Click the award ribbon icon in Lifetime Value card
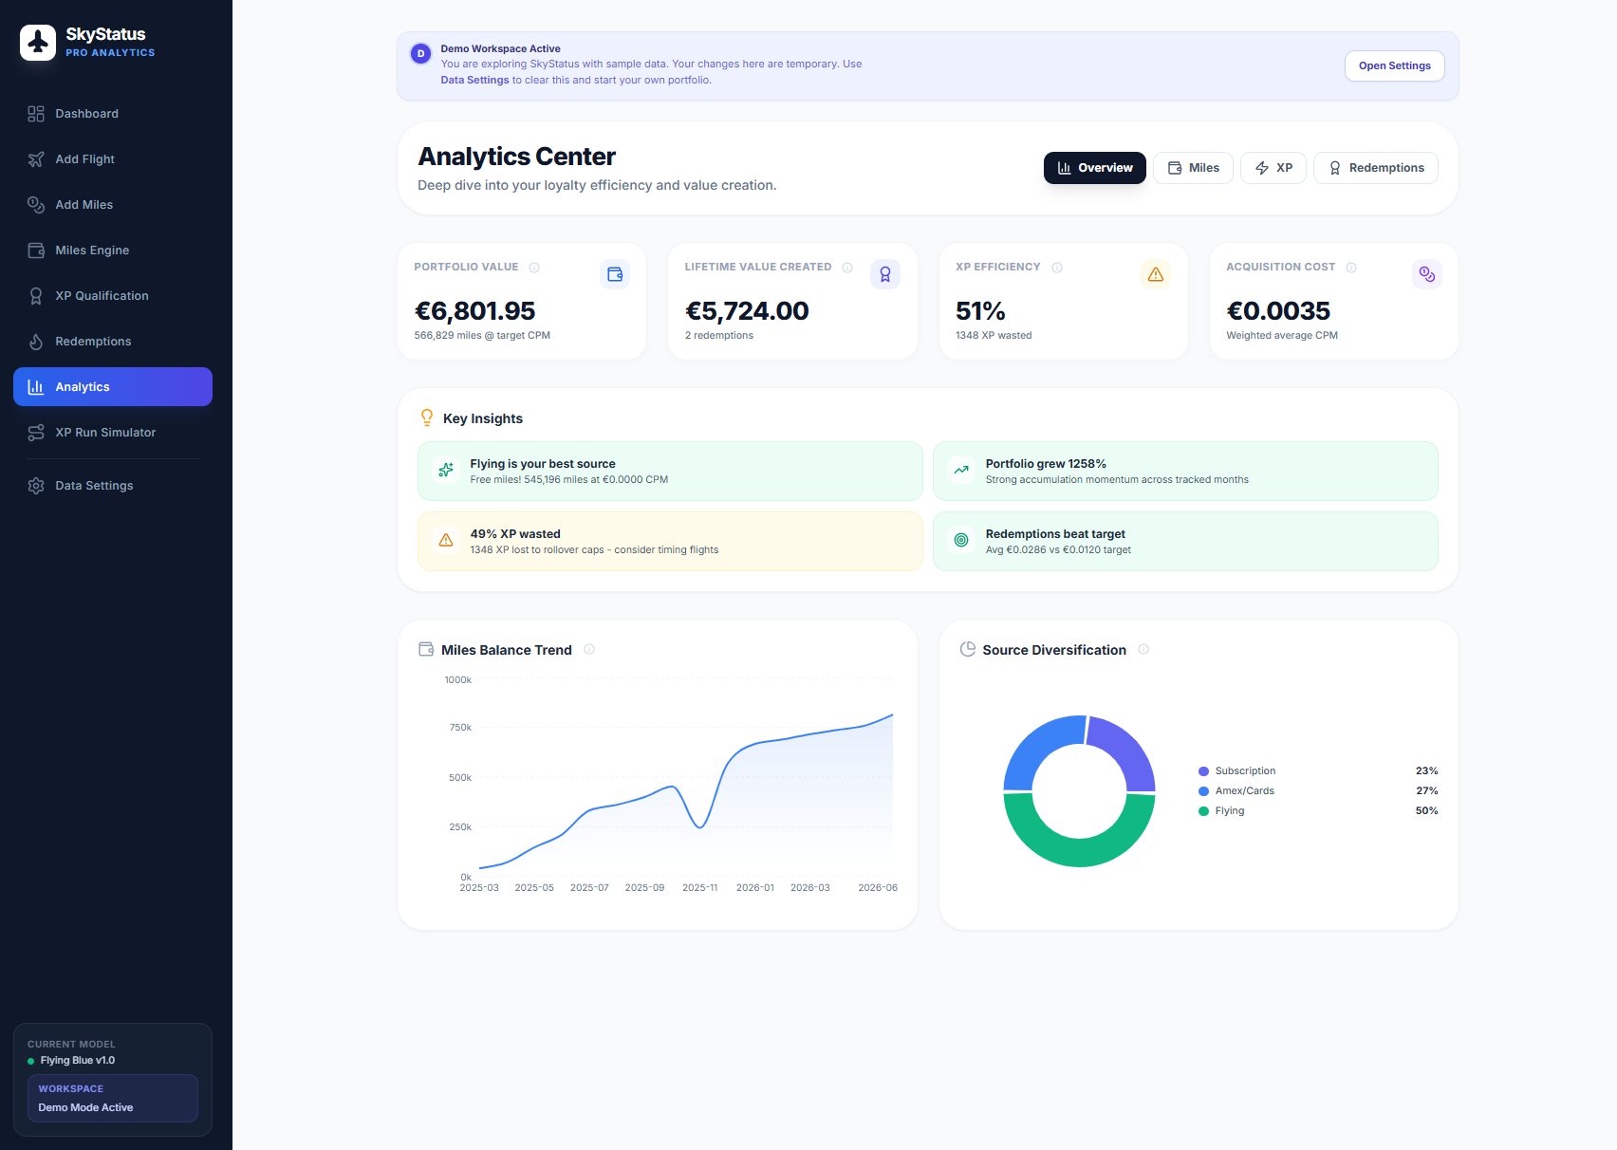Viewport: 1617px width, 1150px height. pyautogui.click(x=884, y=274)
